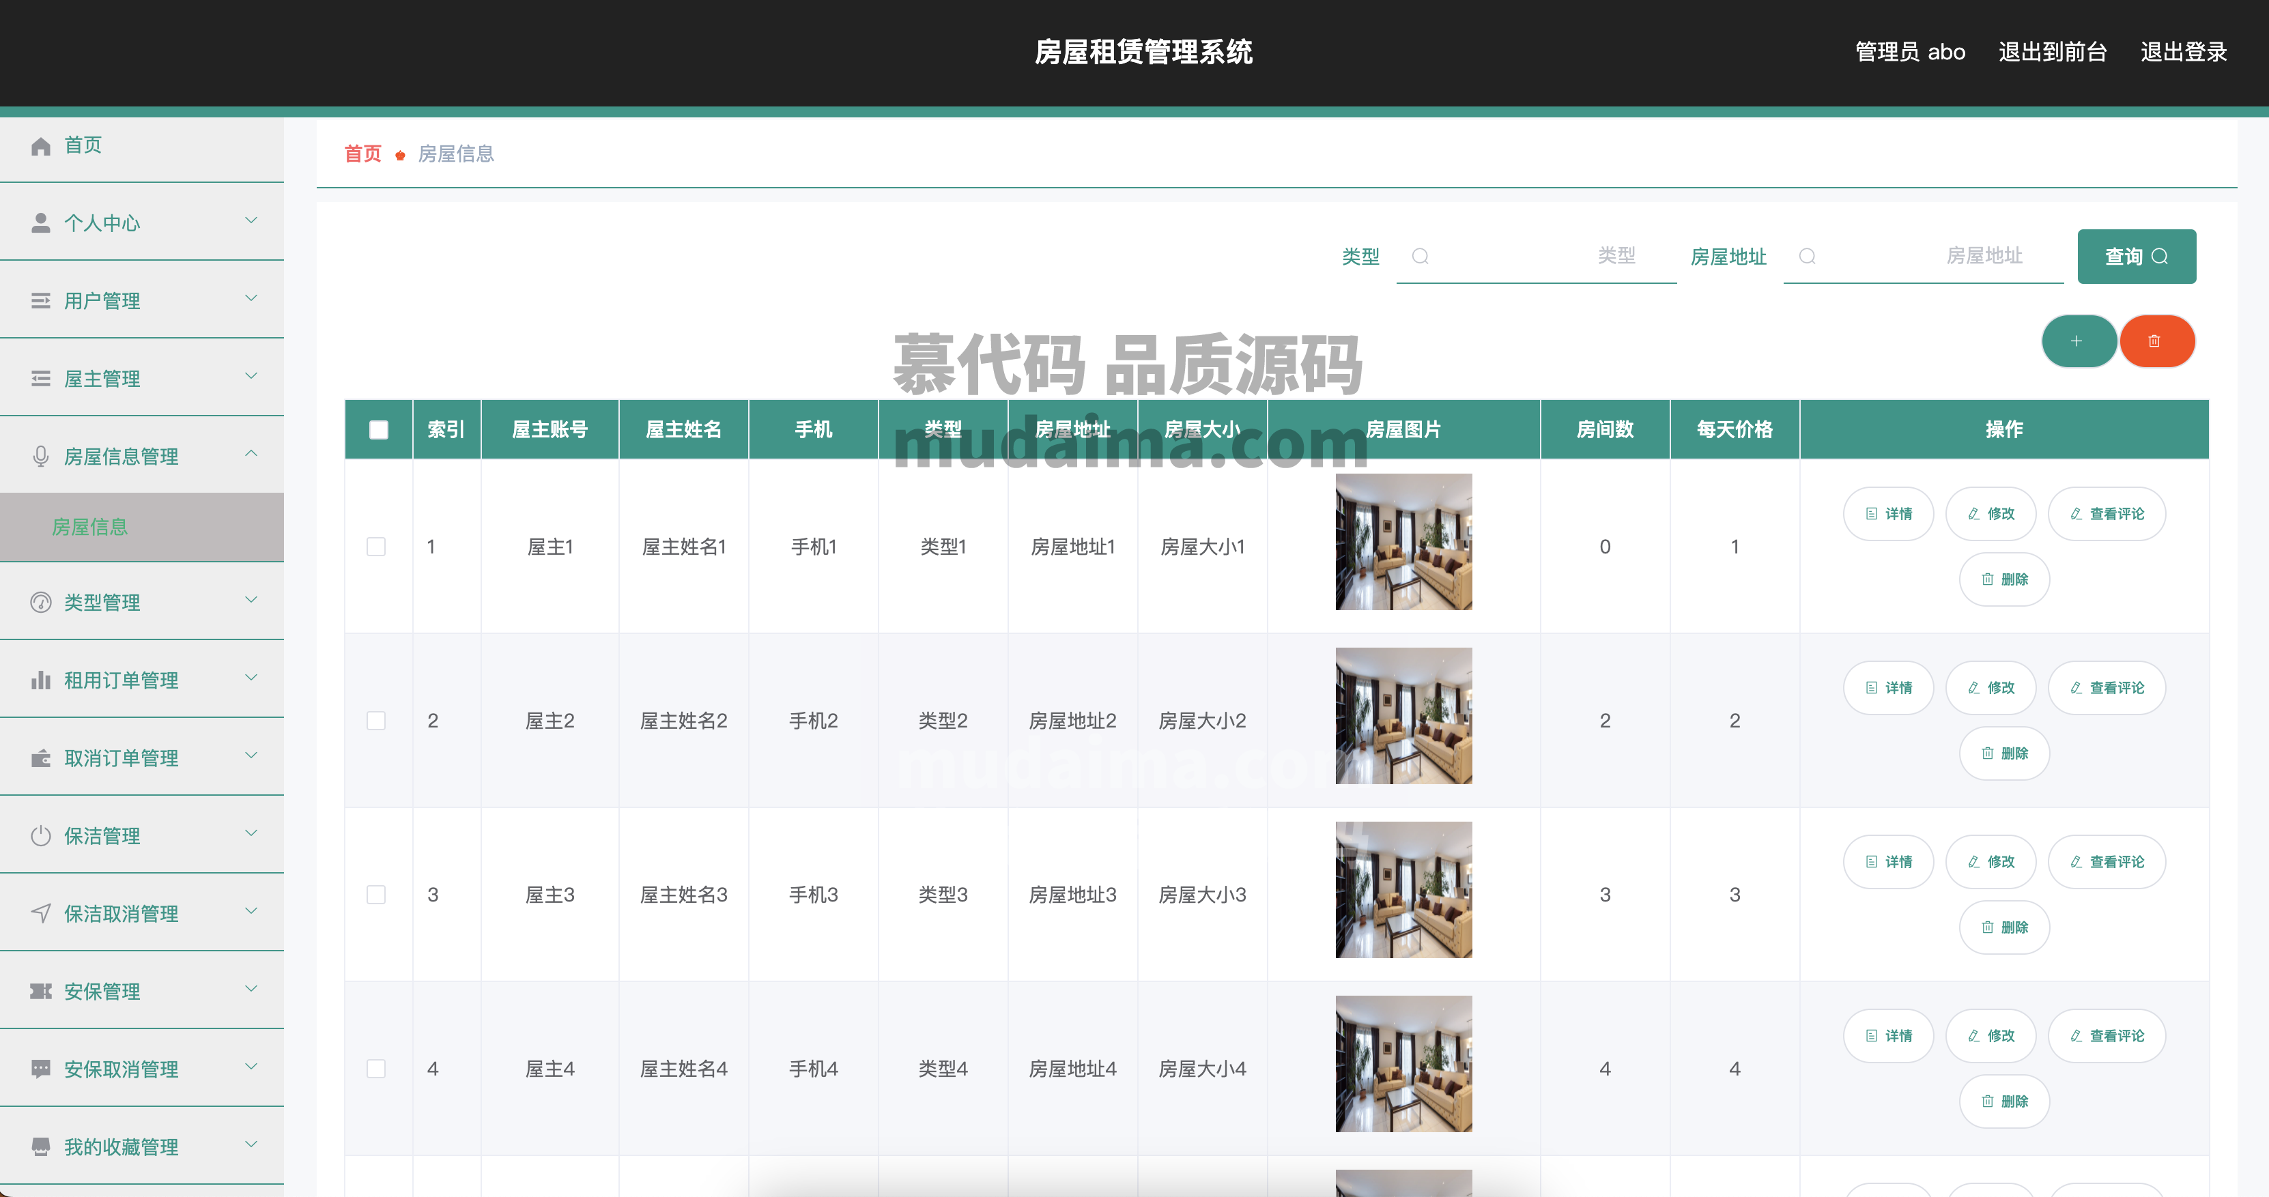Click 修改 button for row 屋主4
2269x1197 pixels.
click(1990, 1036)
